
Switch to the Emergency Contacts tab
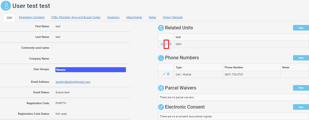[32, 17]
